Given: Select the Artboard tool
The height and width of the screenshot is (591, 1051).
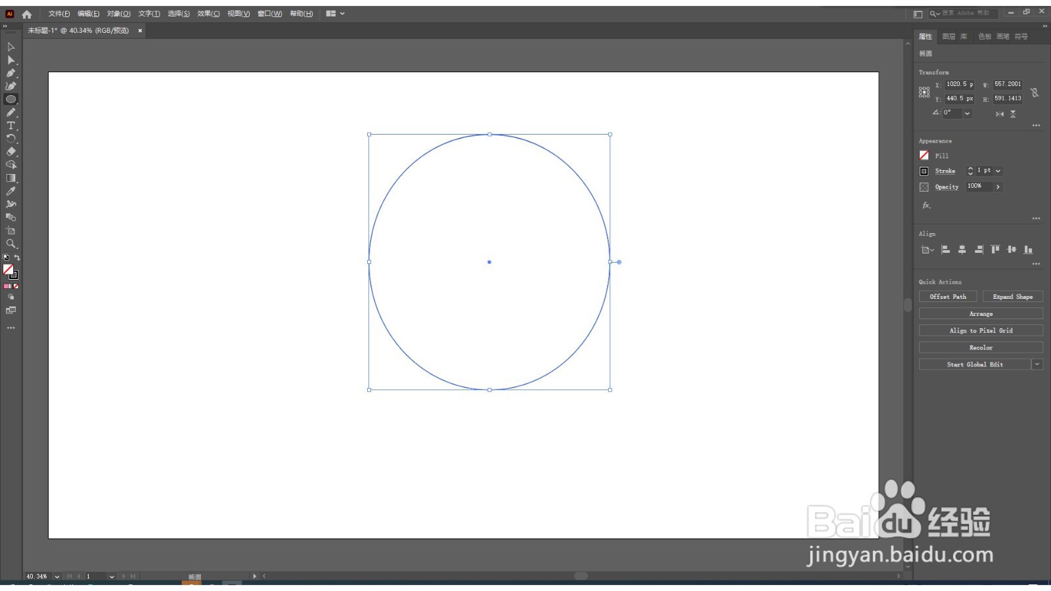Looking at the screenshot, I should click(x=11, y=230).
